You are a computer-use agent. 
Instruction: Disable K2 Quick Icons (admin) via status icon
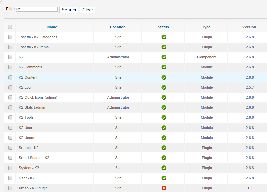[164, 97]
